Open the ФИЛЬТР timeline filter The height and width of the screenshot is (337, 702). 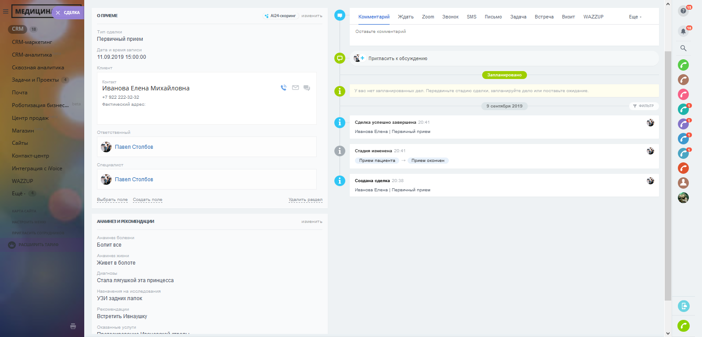click(x=643, y=106)
